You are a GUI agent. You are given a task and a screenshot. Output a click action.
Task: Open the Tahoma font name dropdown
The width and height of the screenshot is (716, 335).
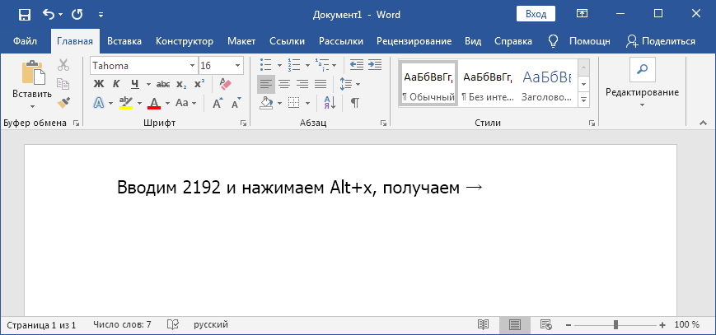click(192, 65)
